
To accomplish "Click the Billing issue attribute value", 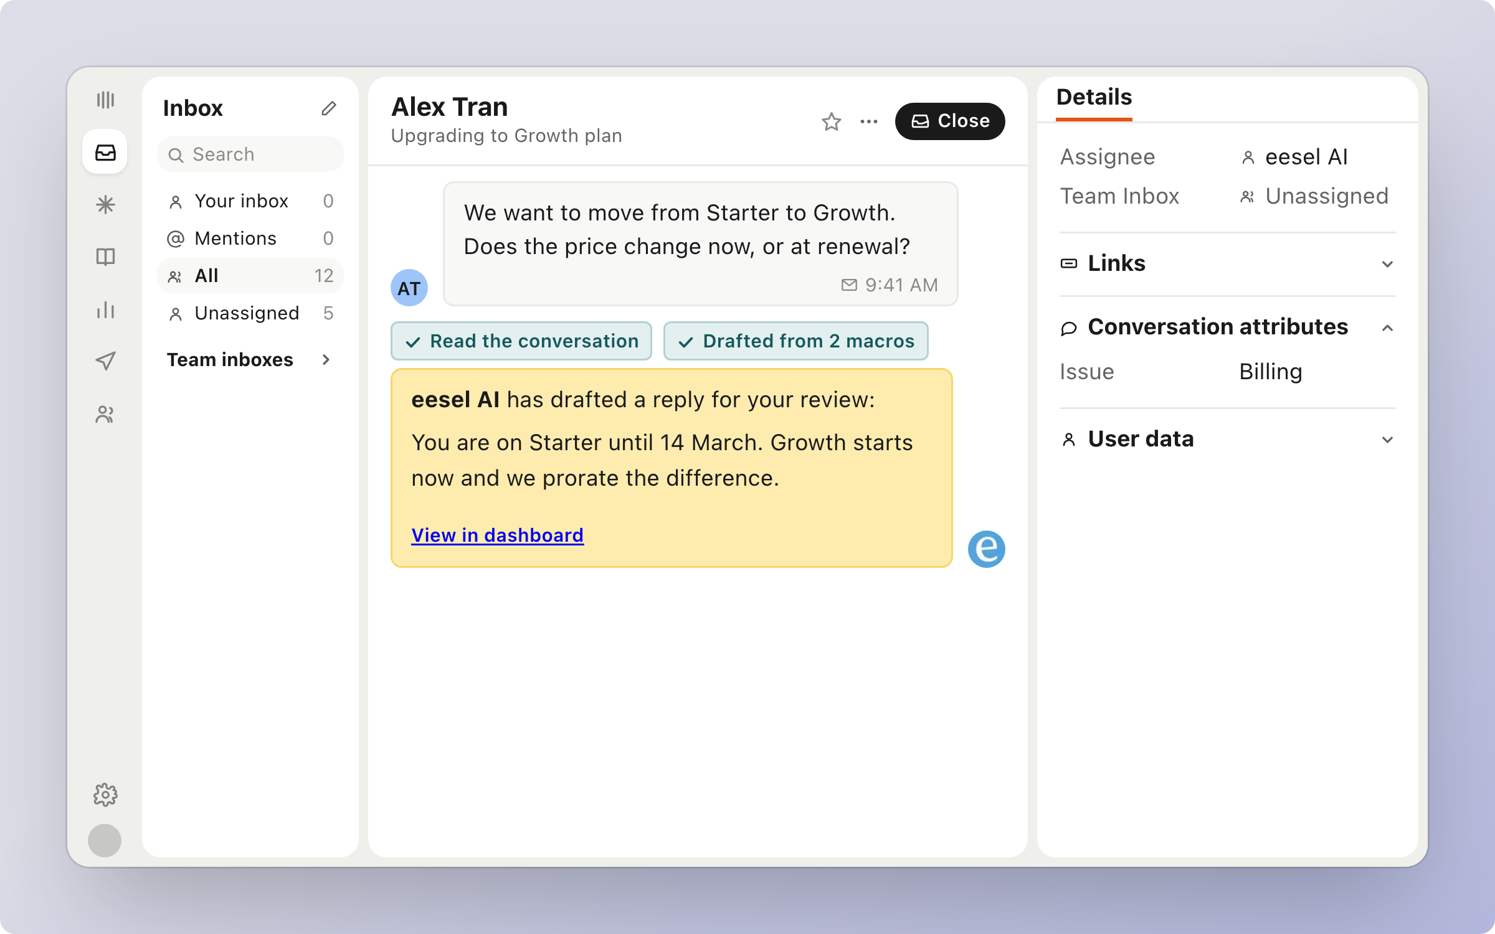I will point(1271,372).
